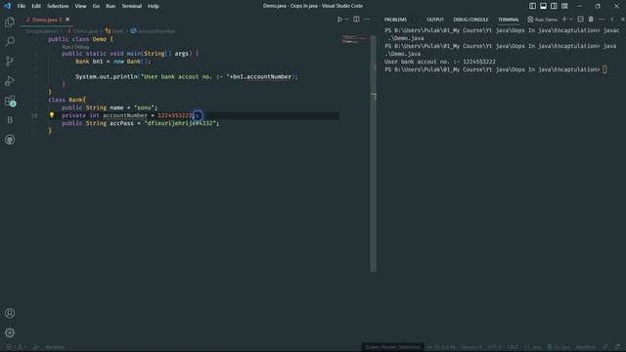
Task: Open the Search view in activity bar
Action: click(10, 41)
